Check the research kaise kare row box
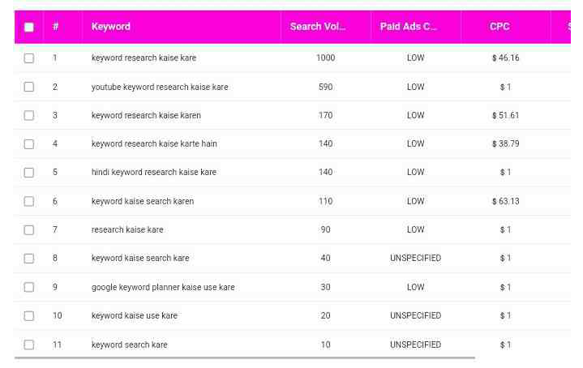Viewport: 583px width, 368px height. pos(29,230)
